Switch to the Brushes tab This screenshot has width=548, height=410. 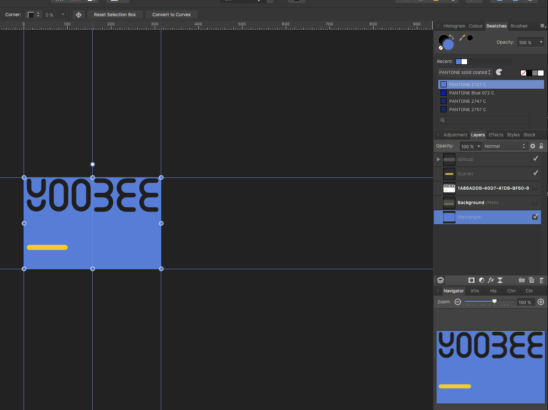[519, 26]
